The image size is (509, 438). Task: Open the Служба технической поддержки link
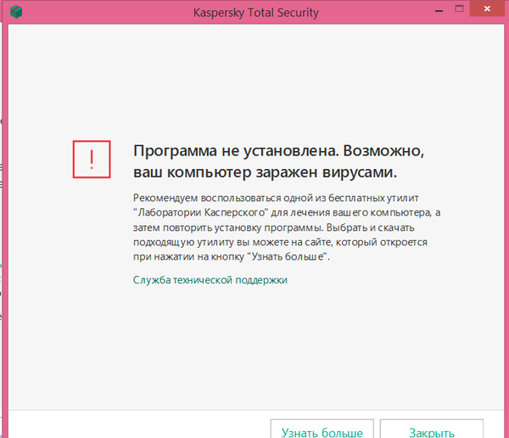point(210,280)
